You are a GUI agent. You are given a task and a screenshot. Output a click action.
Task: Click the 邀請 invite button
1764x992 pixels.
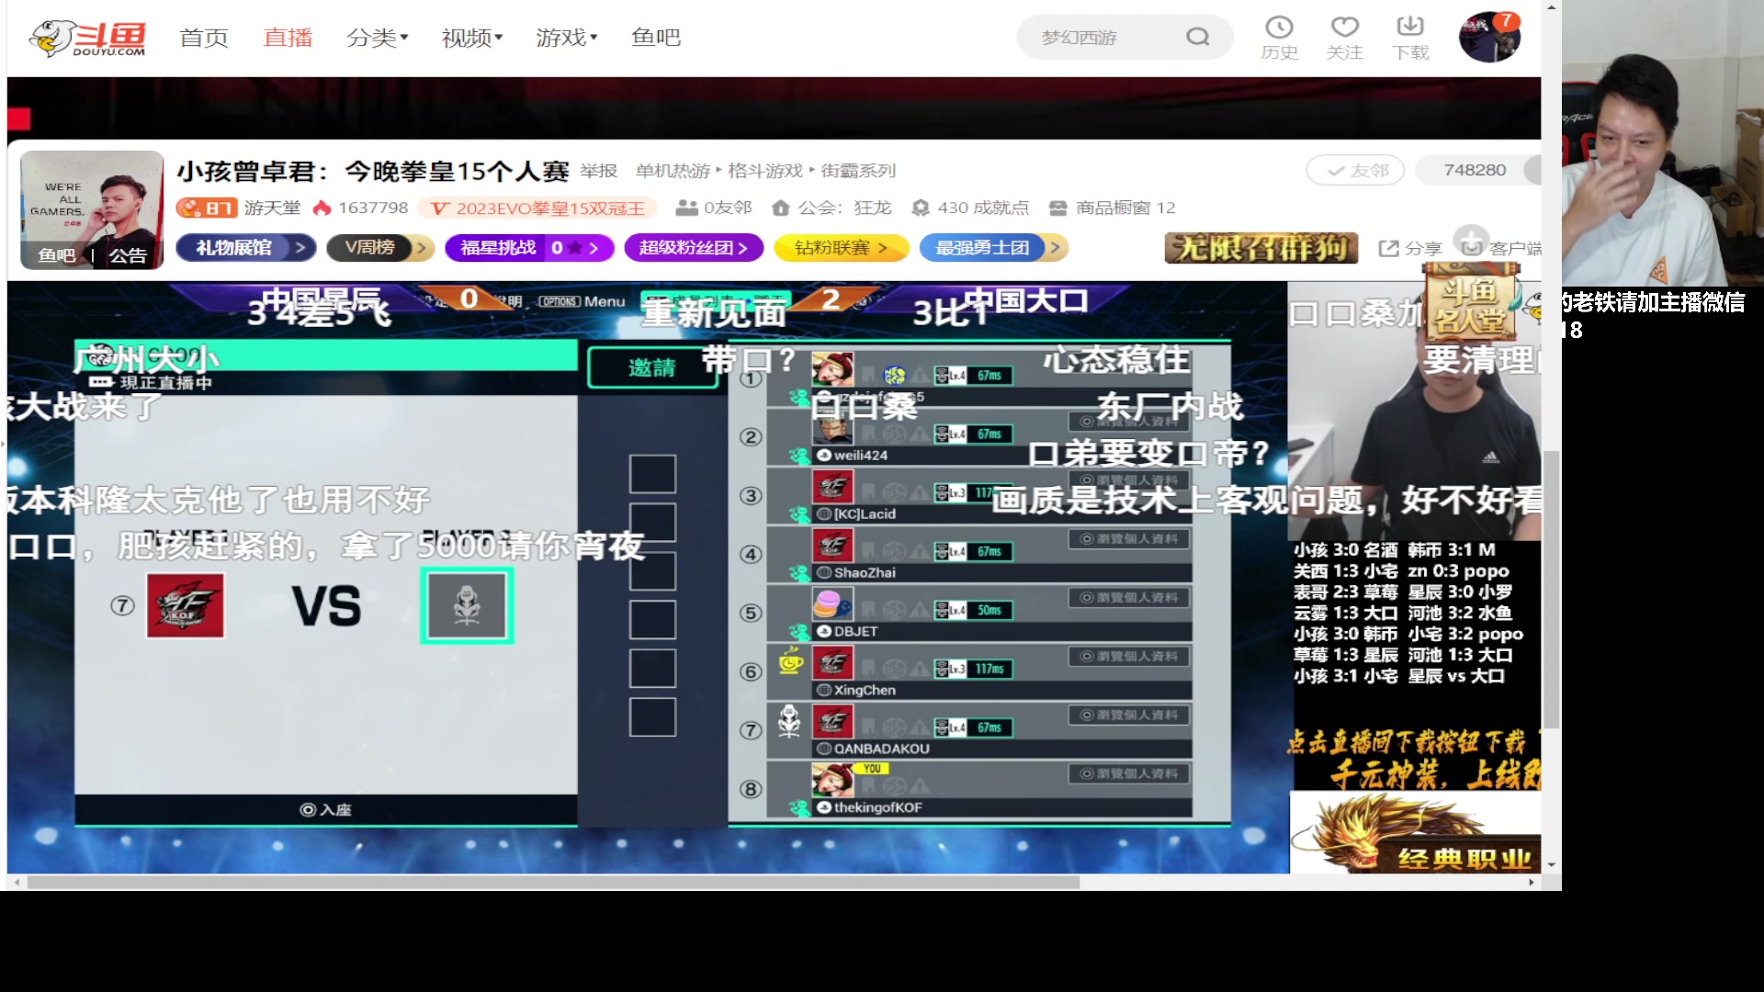click(x=652, y=368)
